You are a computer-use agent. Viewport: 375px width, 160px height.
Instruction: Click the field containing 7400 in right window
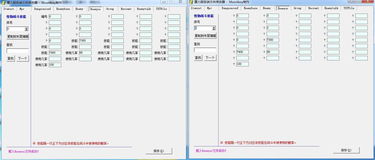(242, 52)
